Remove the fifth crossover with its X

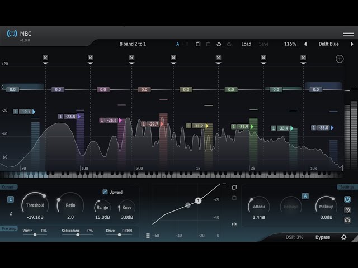tap(218, 58)
